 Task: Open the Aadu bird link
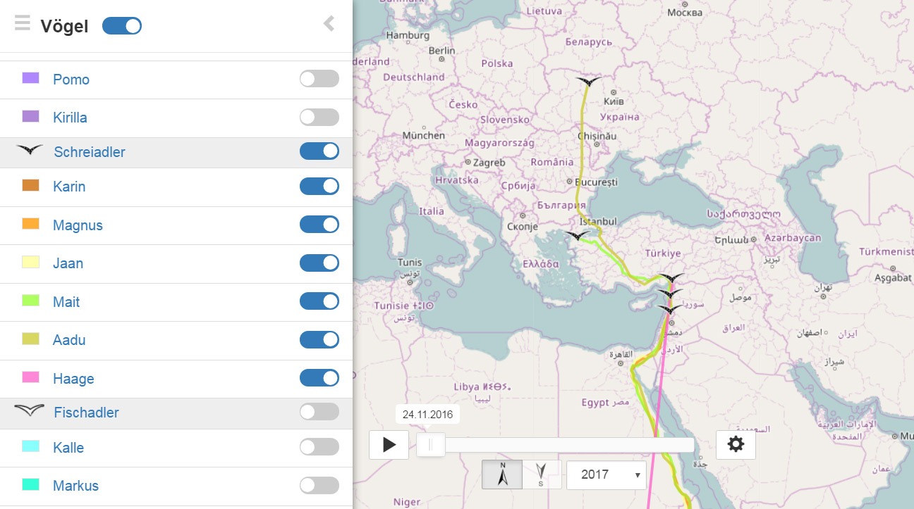(x=69, y=340)
